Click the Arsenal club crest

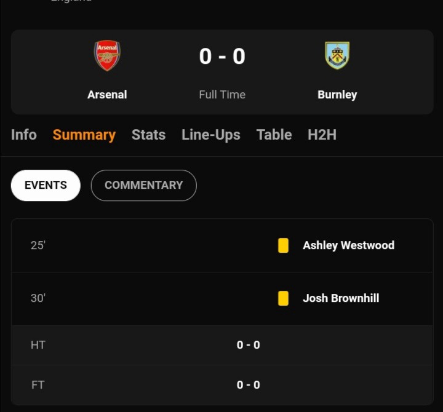pos(107,55)
